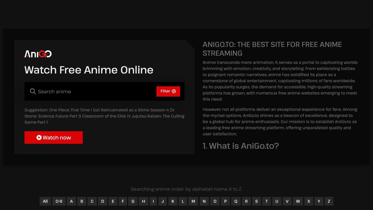
Task: Filter anime by letter J
Action: tap(163, 201)
